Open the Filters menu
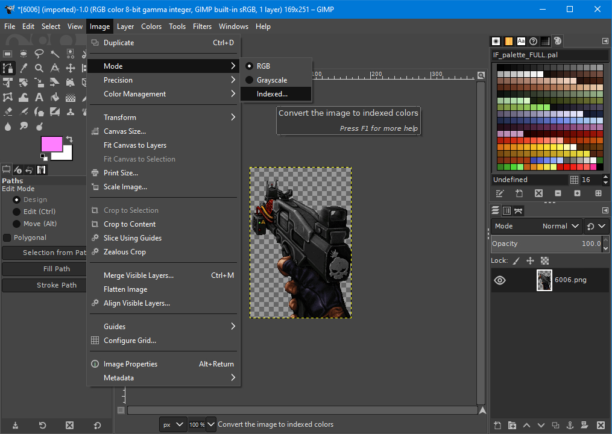 pos(202,27)
